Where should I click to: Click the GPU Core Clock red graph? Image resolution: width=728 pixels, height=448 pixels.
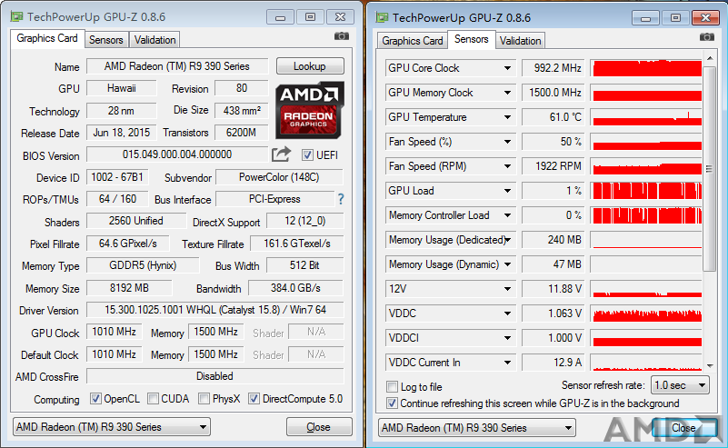point(647,68)
